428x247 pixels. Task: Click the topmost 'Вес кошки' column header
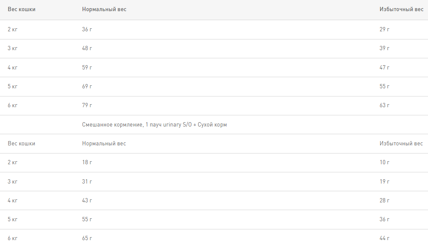(21, 9)
